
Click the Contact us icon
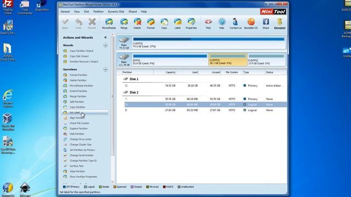click(235, 24)
